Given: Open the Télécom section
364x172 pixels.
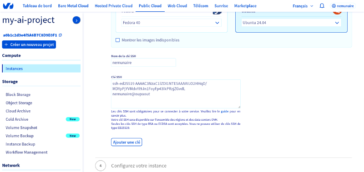Looking at the screenshot, I should [x=201, y=6].
